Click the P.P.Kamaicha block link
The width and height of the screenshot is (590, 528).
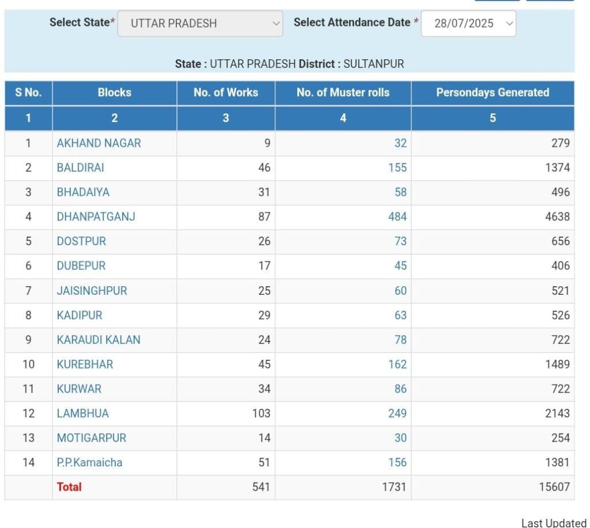[x=89, y=462]
